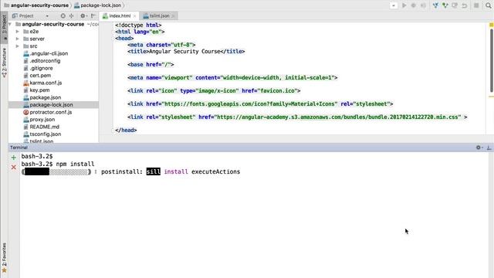This screenshot has width=494, height=278.
Task: Click the server folder icon
Action: pos(25,39)
